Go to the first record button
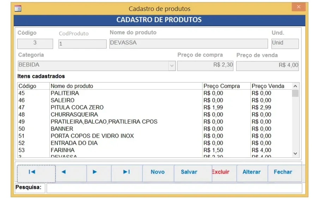The width and height of the screenshot is (312, 200). click(36, 174)
